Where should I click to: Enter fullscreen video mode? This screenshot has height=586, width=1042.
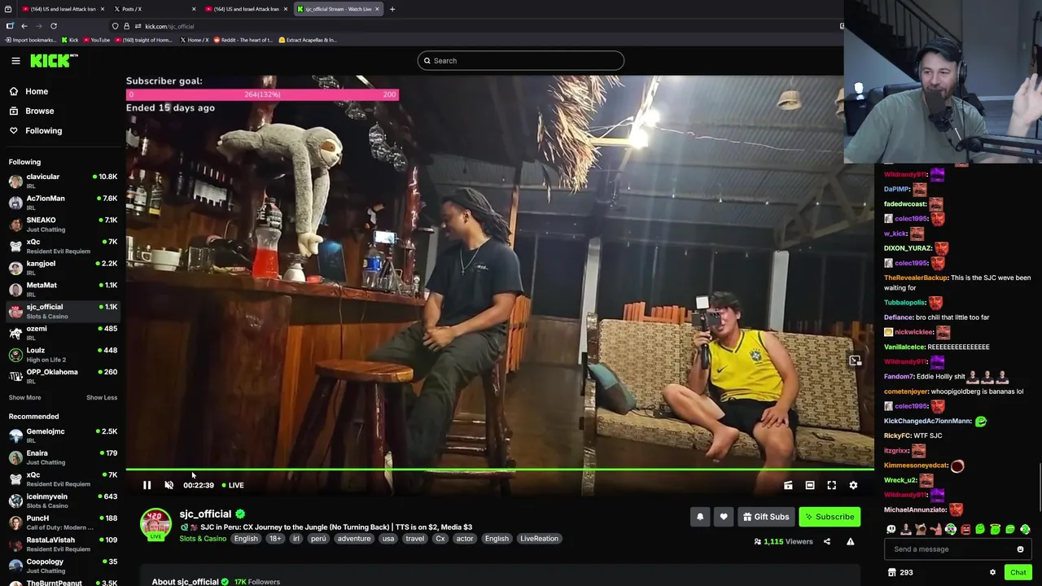832,485
